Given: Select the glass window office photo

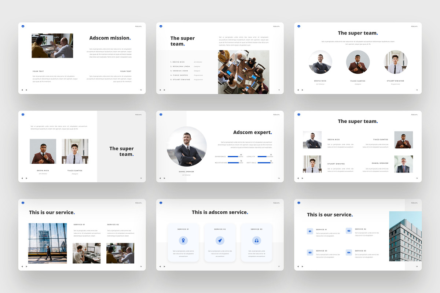Looking at the screenshot, I should [x=48, y=243].
